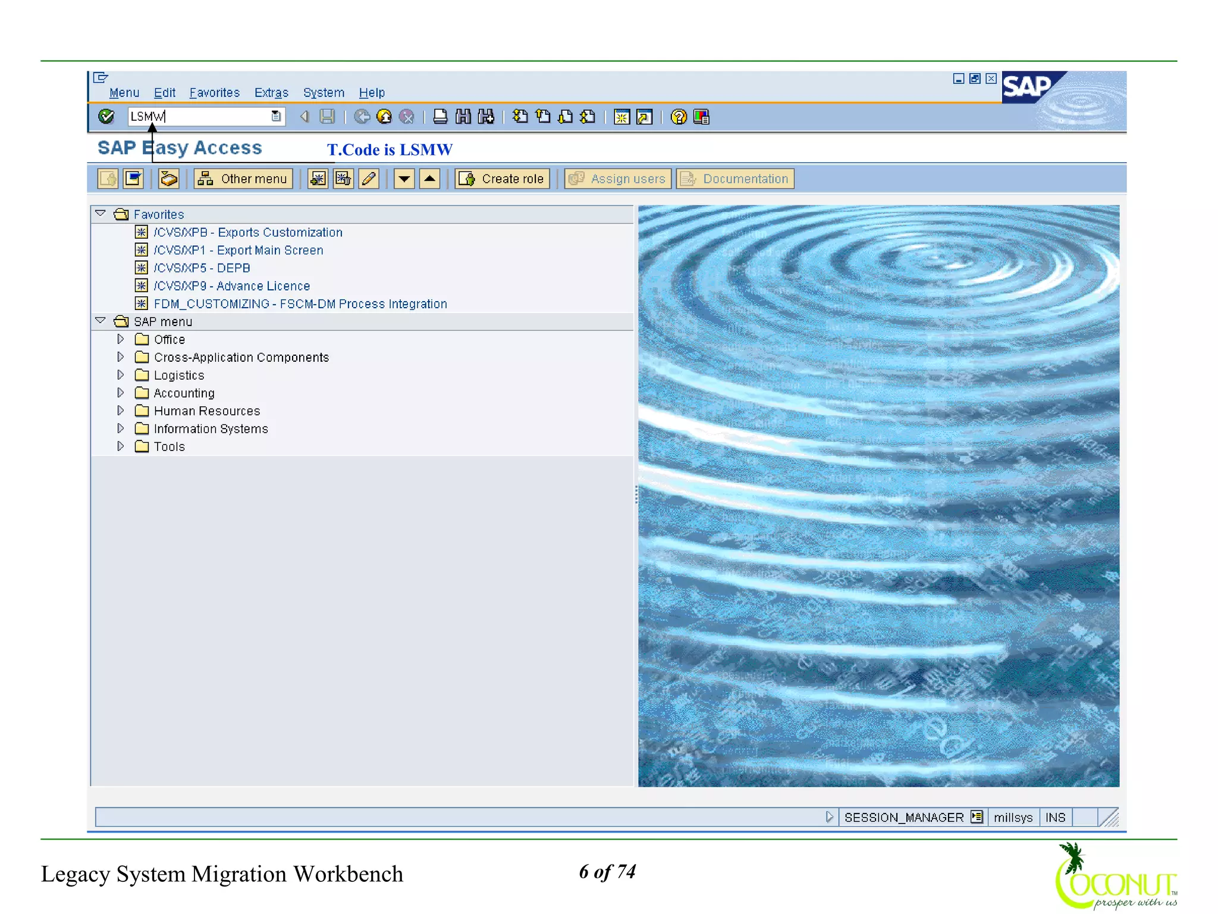Image resolution: width=1218 pixels, height=914 pixels.
Task: Open the Edit menu
Action: click(165, 93)
